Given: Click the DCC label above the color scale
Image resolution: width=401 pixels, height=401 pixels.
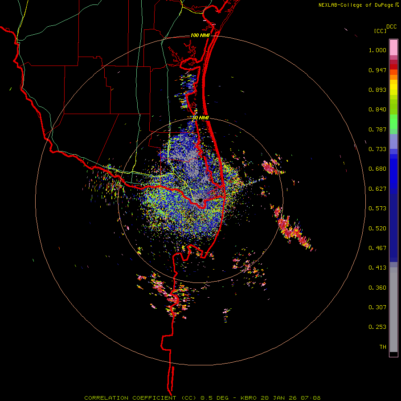Looking at the screenshot, I should (x=392, y=27).
